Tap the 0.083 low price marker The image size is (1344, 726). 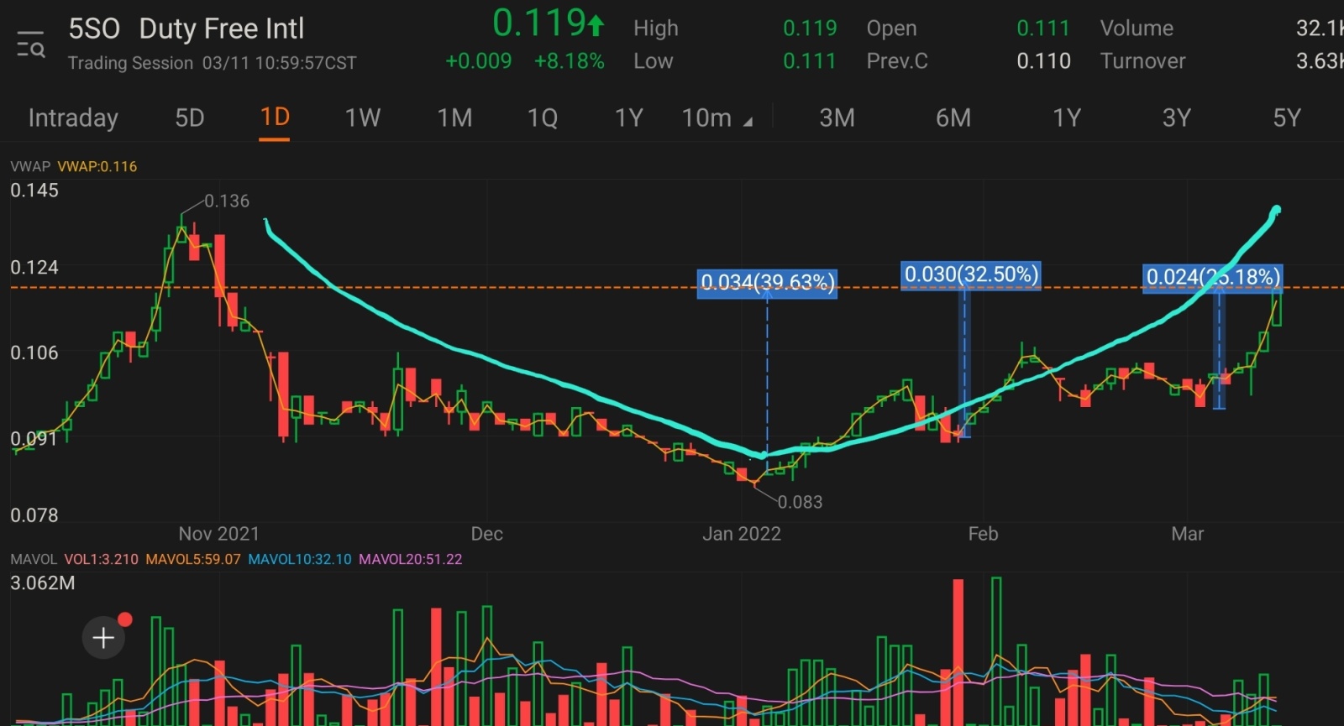(800, 503)
